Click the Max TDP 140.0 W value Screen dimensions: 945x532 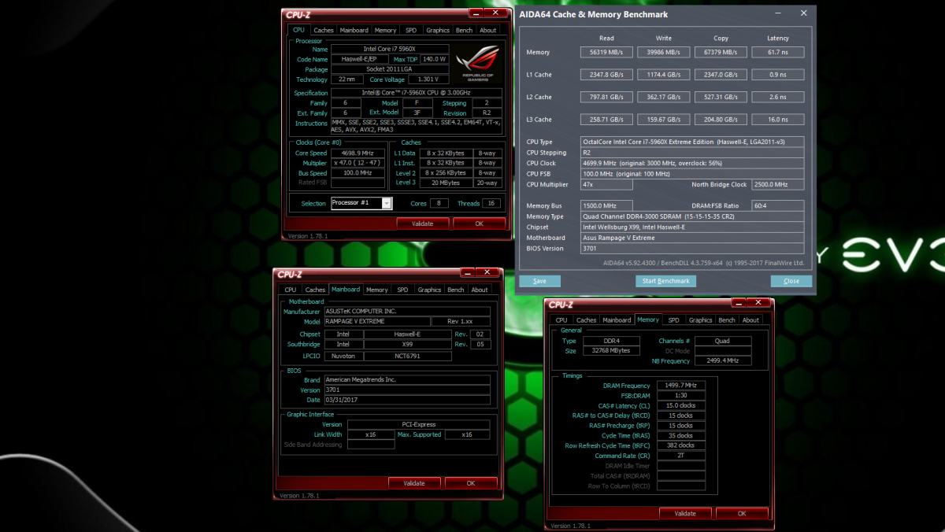tap(434, 59)
